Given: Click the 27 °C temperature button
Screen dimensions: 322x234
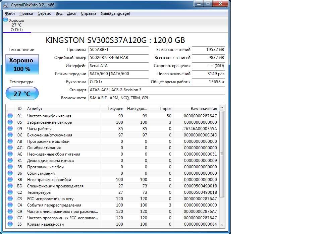Looking at the screenshot, I should (22, 94).
